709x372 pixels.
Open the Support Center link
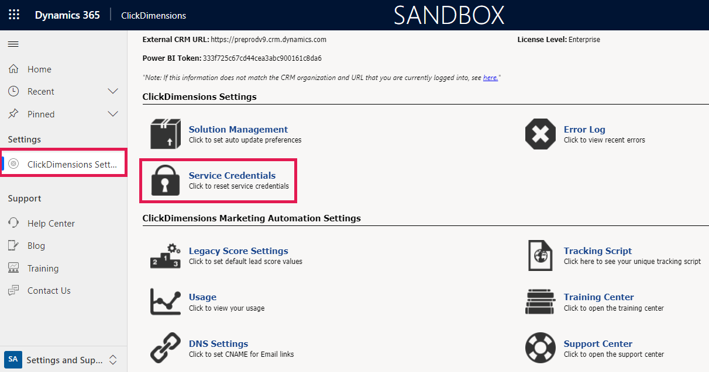tap(598, 344)
